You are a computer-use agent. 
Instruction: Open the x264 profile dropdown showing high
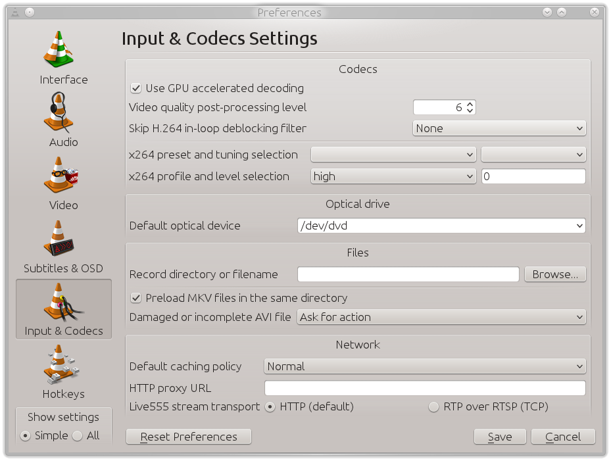(x=393, y=176)
